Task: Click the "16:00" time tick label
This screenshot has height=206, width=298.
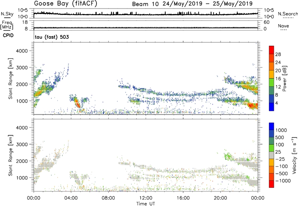Action: coord(183,198)
